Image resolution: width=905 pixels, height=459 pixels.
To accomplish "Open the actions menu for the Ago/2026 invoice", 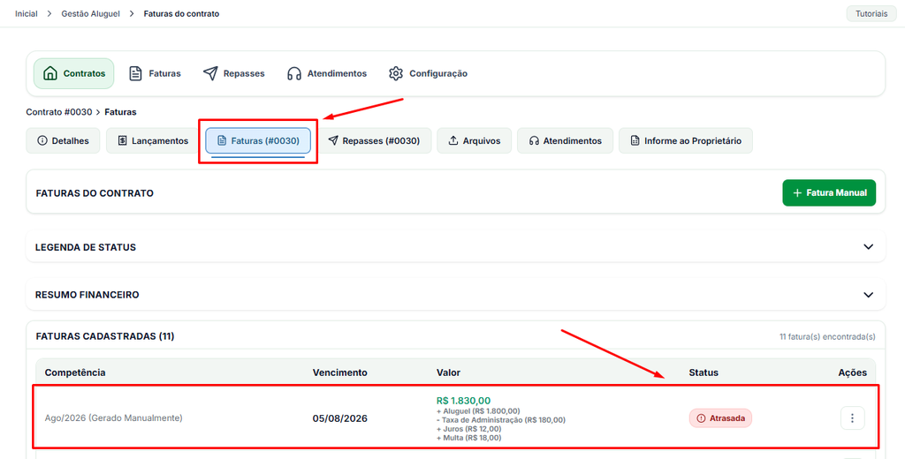I will pos(852,418).
